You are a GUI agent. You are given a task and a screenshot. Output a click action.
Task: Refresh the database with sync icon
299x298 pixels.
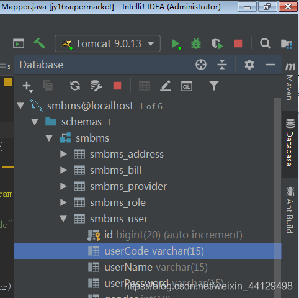75,86
